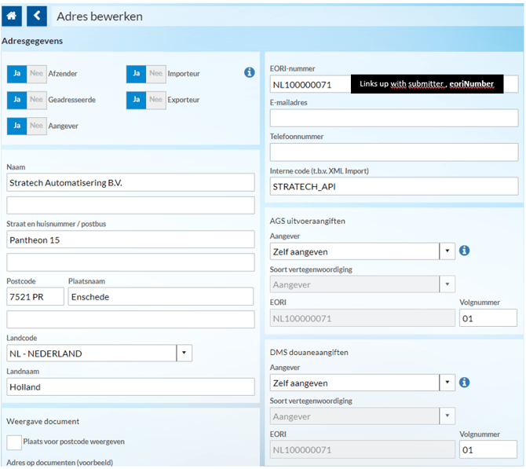Screen dimensions: 526x469
Task: Click the street field containing Pantheon 15
Action: 130,240
